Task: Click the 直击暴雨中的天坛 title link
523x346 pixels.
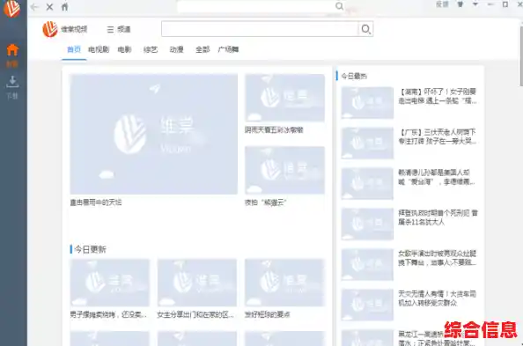Action: coord(96,202)
